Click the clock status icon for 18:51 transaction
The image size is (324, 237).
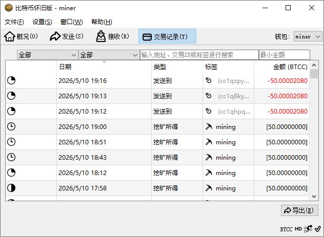tap(11, 142)
